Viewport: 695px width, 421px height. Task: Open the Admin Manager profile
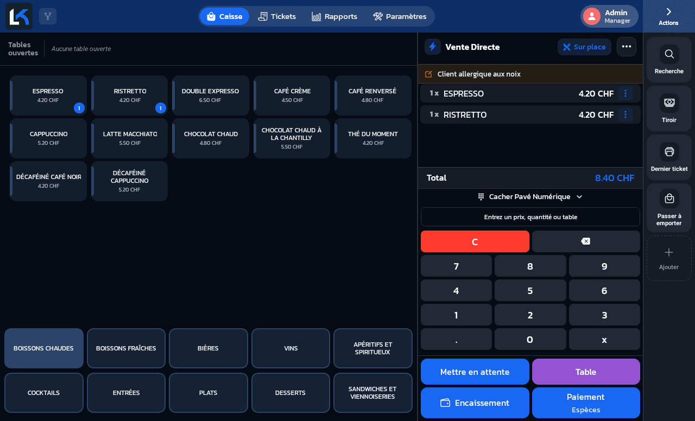(x=609, y=16)
